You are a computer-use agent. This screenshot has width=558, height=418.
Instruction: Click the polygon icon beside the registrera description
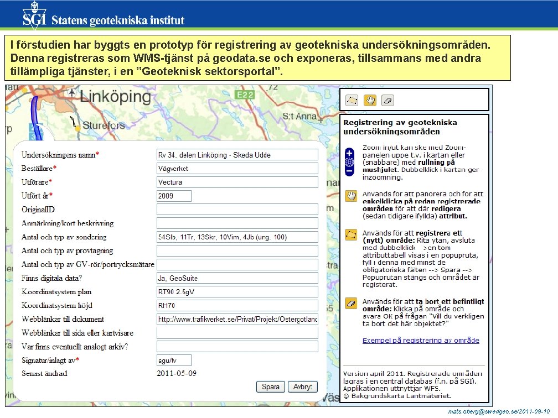point(351,236)
